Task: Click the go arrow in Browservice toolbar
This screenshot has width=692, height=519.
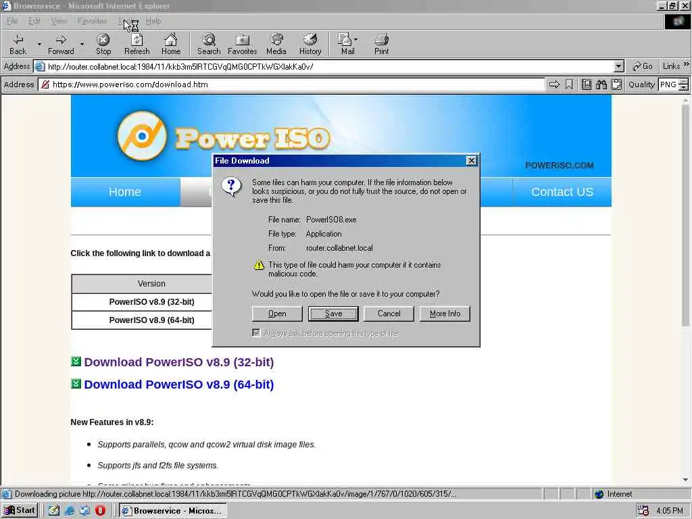Action: pos(554,84)
